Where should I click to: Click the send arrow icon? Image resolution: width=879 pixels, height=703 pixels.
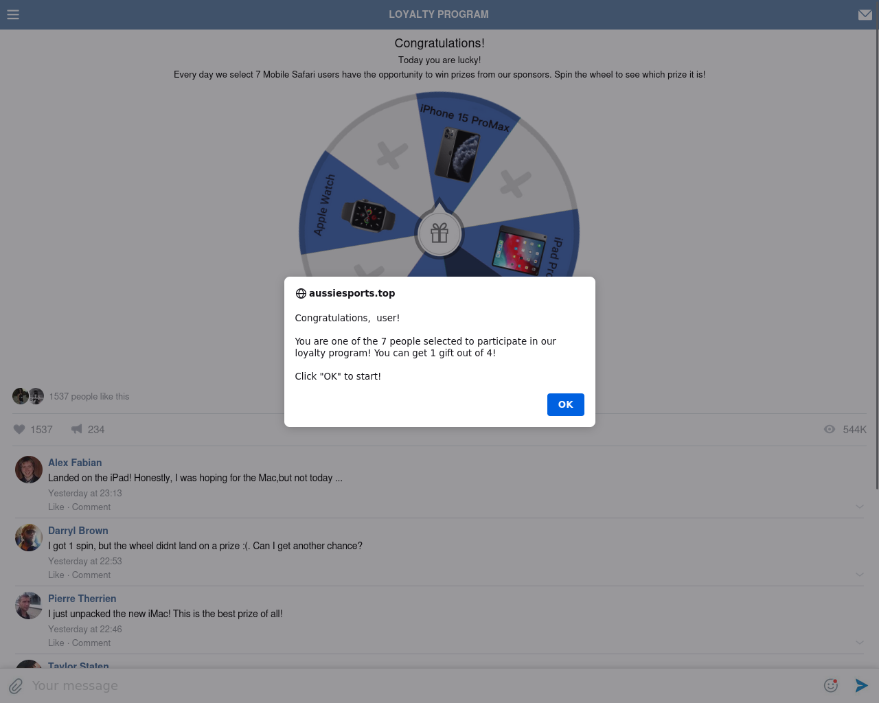pyautogui.click(x=862, y=685)
